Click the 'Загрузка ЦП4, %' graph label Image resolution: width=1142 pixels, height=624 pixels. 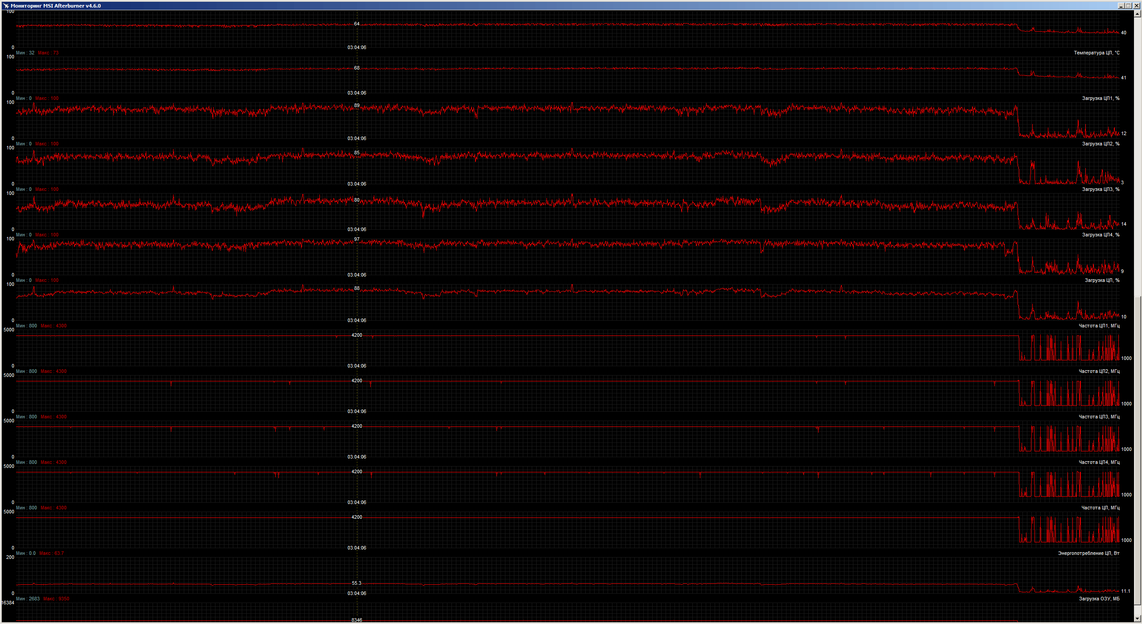click(1100, 235)
